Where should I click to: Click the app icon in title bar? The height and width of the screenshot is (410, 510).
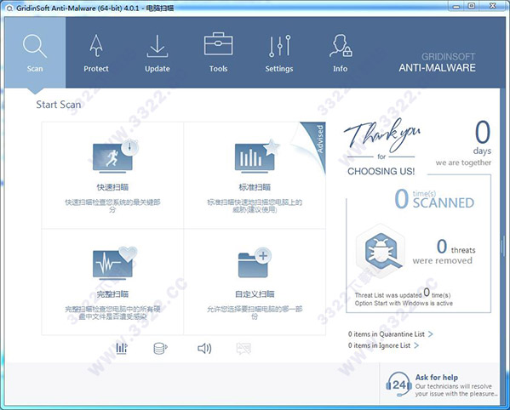(x=9, y=9)
